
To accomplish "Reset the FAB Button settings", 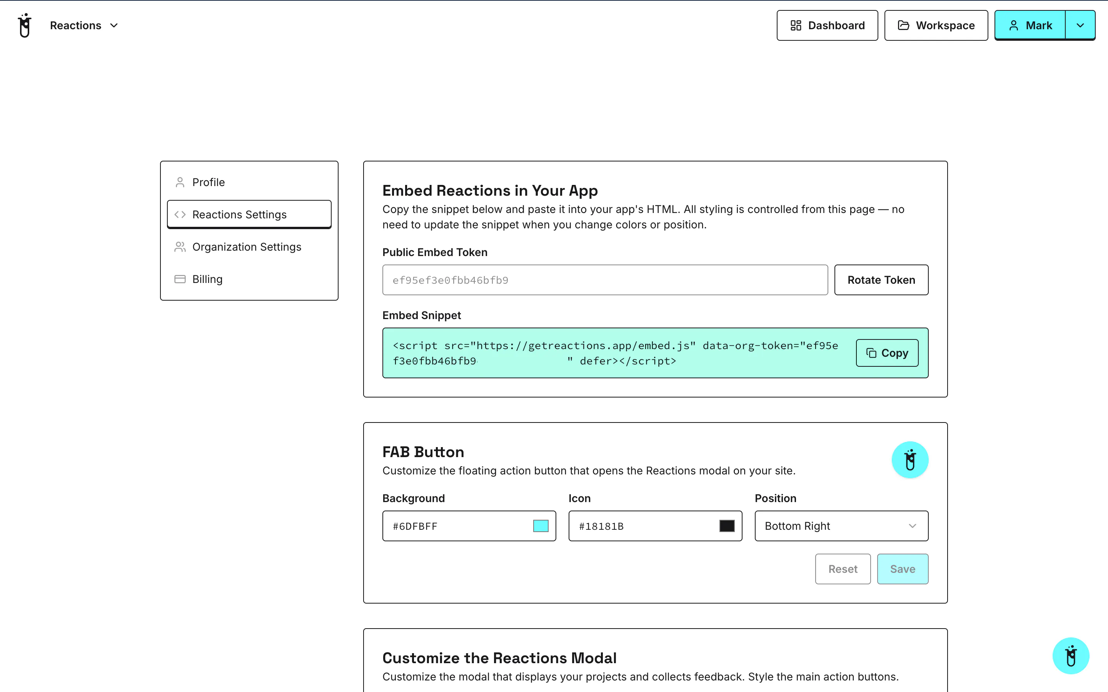I will click(843, 569).
